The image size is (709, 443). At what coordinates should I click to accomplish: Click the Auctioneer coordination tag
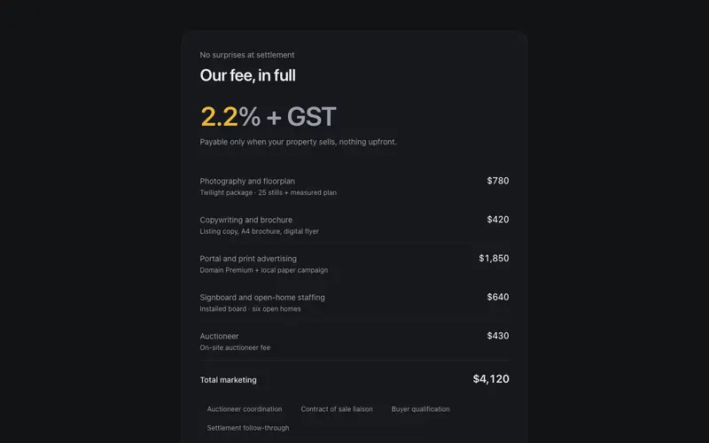(245, 409)
